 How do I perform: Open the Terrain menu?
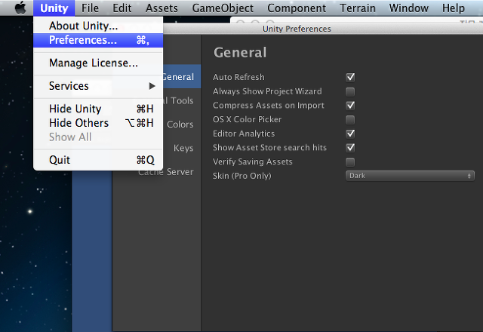point(358,8)
